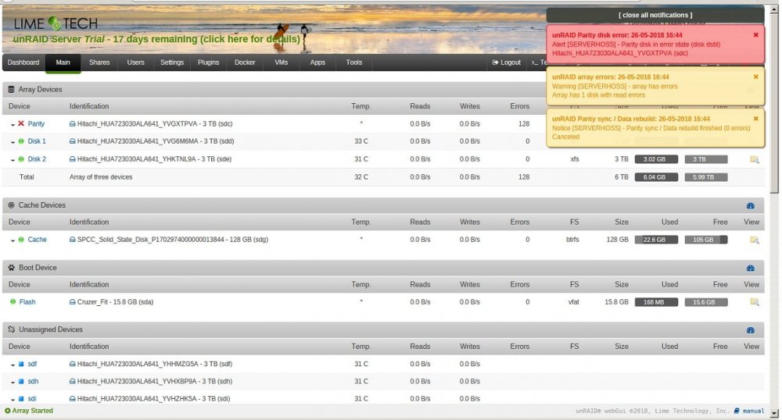Open the manual link in footer
Viewport: 782px width, 420px height.
[x=753, y=411]
